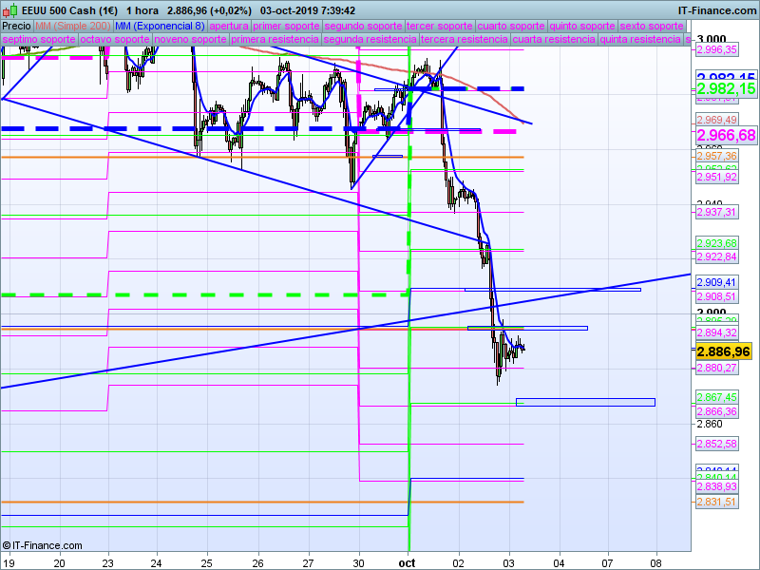Click the IT-Finance.com link at top right
Viewport: 760px width, 570px height.
[717, 9]
